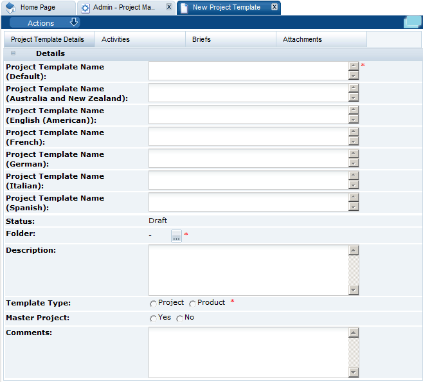Click the window stack icon in blue toolbar

click(412, 22)
